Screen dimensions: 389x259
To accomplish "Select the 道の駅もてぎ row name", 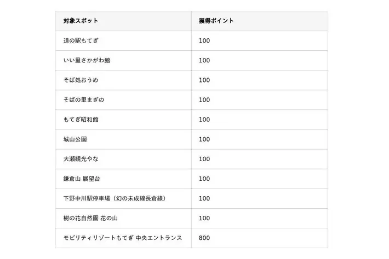I will 81,40.
